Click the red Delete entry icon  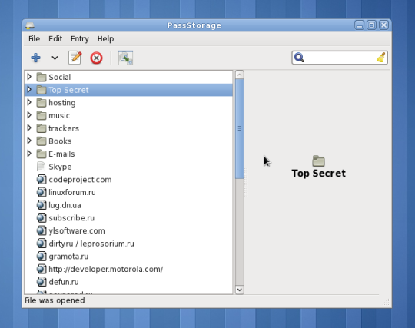[96, 58]
